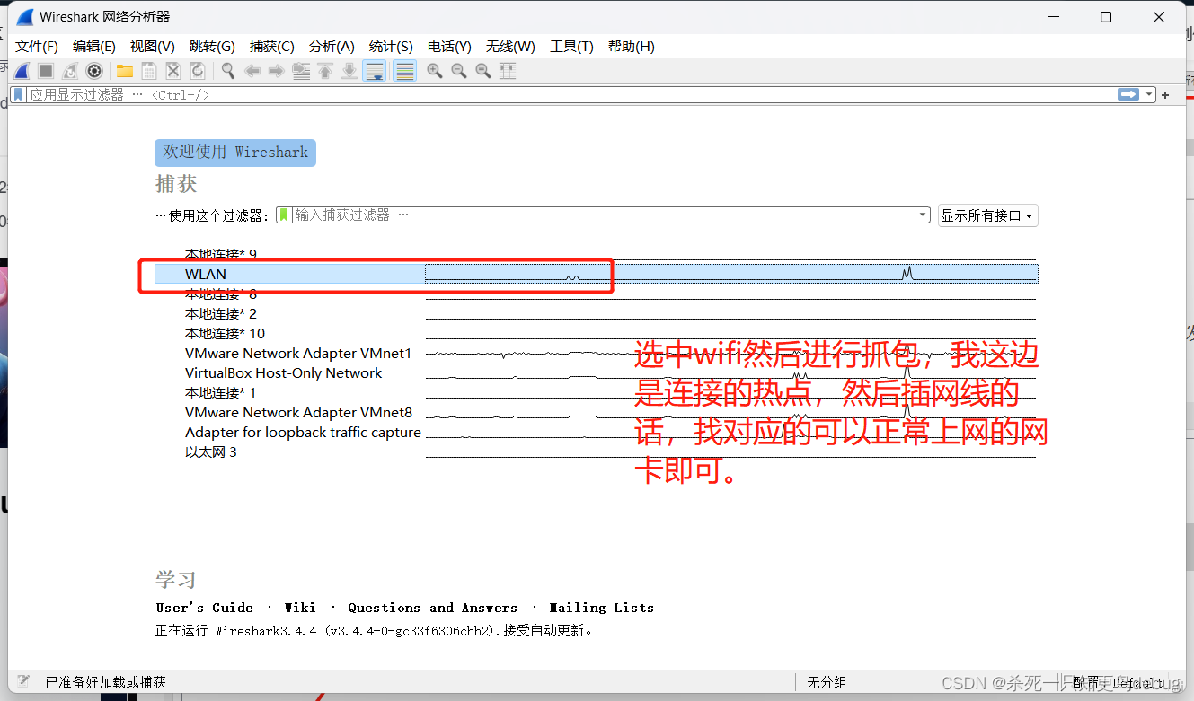This screenshot has height=701, width=1194.
Task: Open the 电话(Y) menu
Action: [449, 47]
